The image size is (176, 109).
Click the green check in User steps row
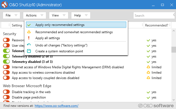[x=148, y=46]
